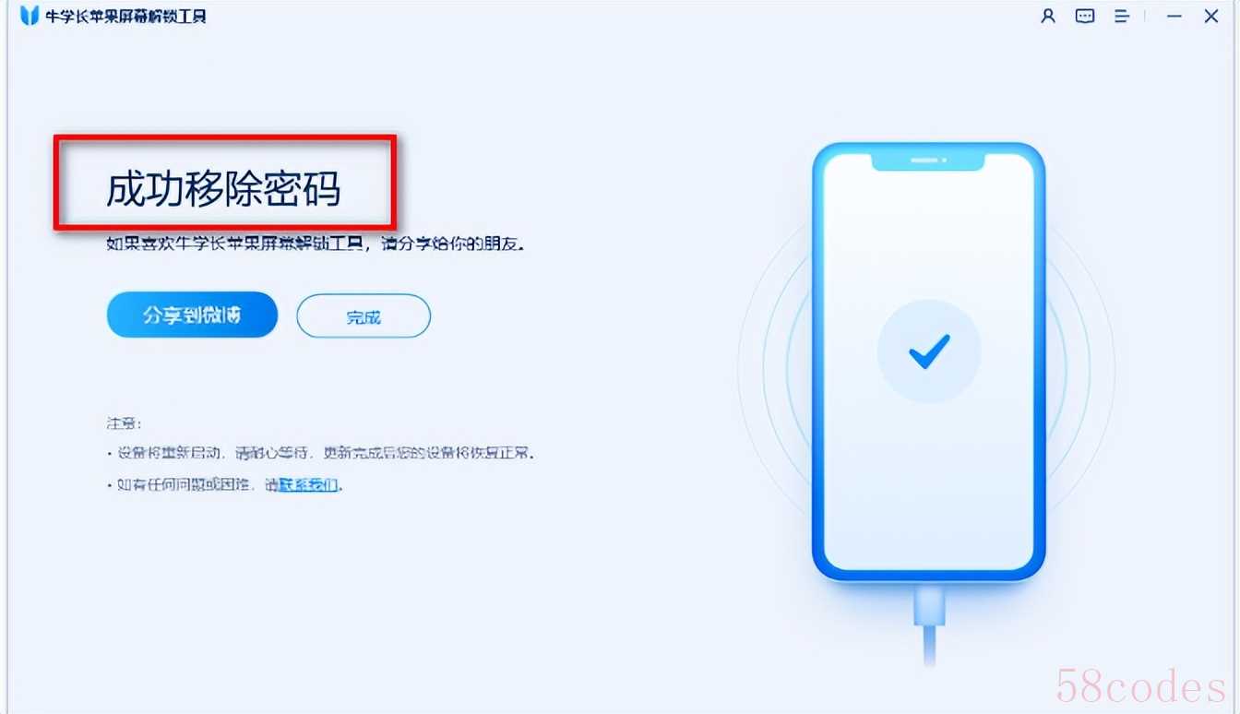Open the 联系我们 contact link

(x=308, y=484)
